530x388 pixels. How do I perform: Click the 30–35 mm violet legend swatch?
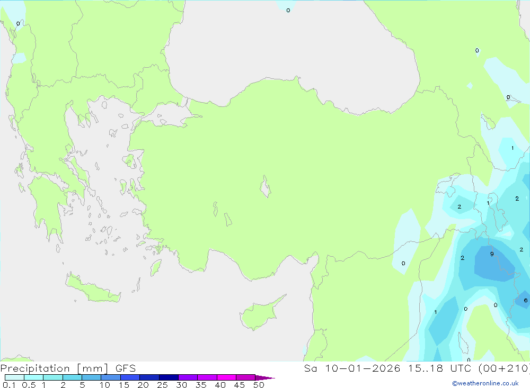188,377
